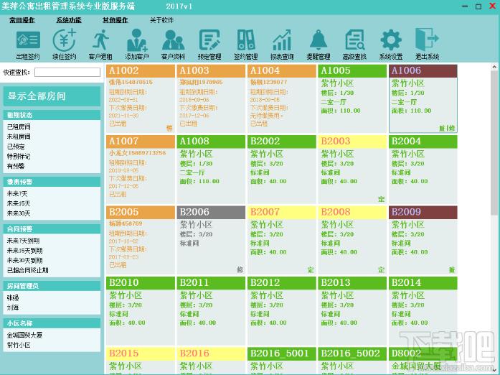
Task: Select room card B2012
Action: (x=282, y=311)
